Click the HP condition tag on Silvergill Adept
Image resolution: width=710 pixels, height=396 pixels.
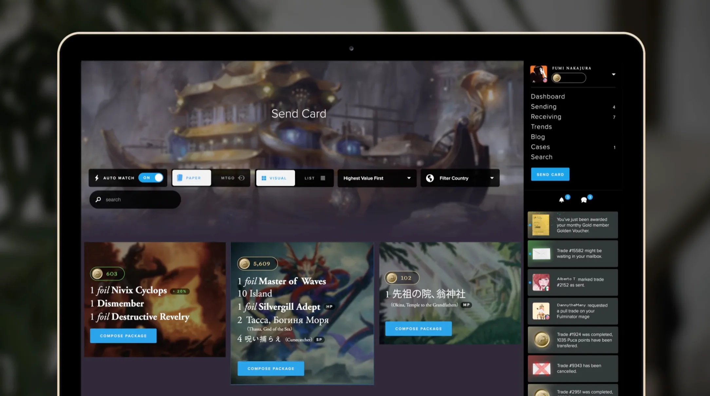point(329,307)
